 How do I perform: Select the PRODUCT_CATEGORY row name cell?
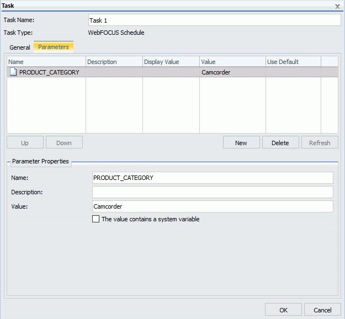tap(46, 72)
